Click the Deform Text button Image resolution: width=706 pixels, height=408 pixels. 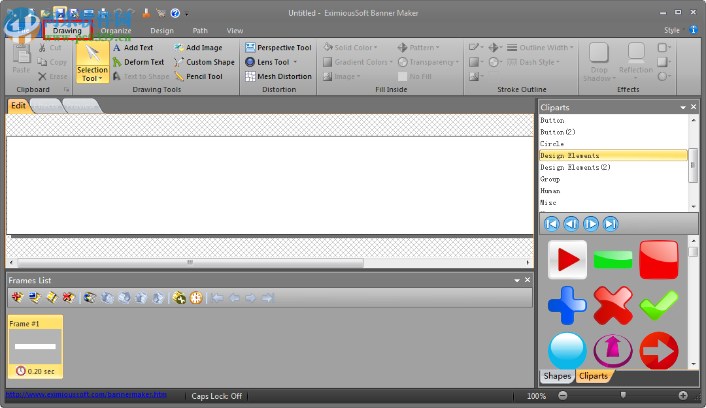pos(139,62)
